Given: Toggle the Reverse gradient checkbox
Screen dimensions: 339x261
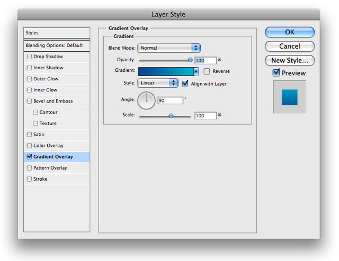Looking at the screenshot, I should (207, 71).
